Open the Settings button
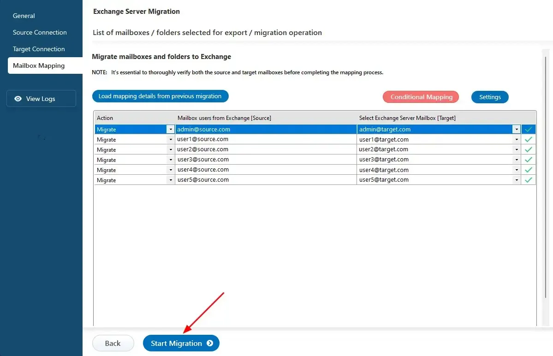 (x=490, y=97)
